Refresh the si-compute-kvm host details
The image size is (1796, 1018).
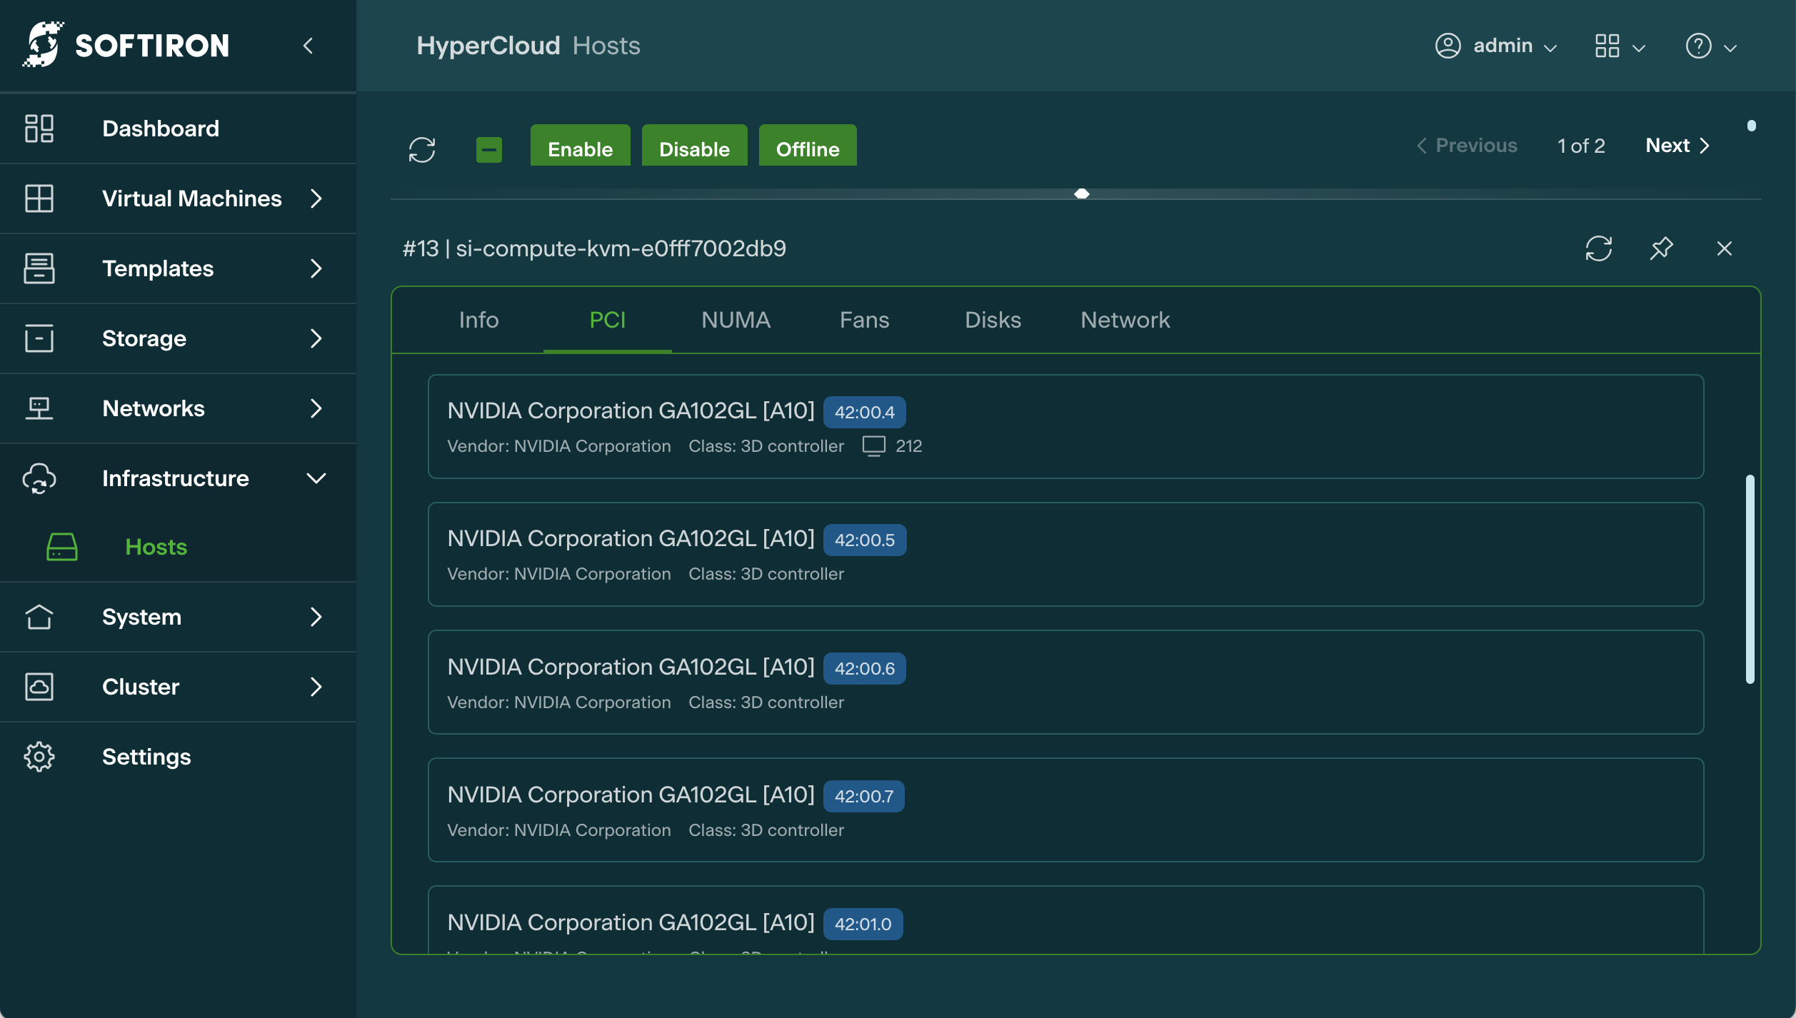pos(1598,248)
